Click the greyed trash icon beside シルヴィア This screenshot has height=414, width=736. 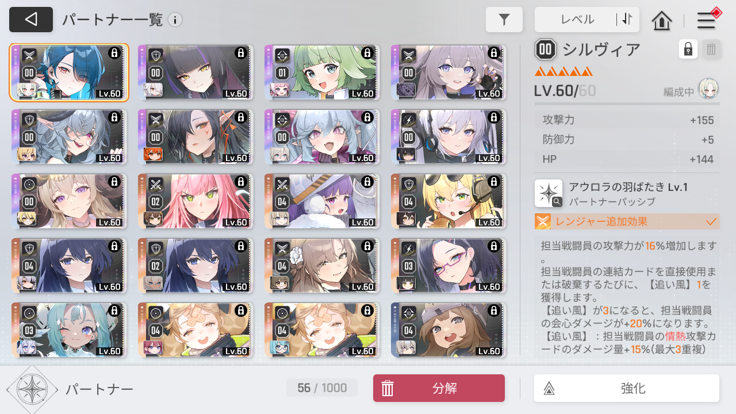pos(711,49)
